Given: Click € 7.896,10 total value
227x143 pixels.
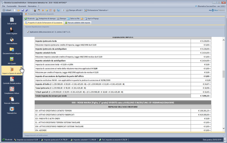Looking at the screenshot, I should click(205, 96).
